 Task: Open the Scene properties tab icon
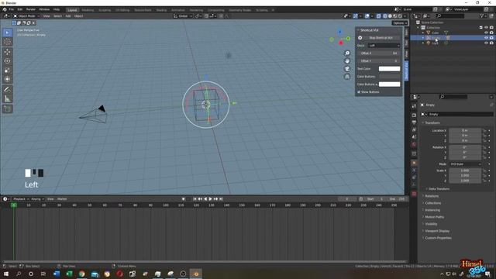tap(414, 136)
